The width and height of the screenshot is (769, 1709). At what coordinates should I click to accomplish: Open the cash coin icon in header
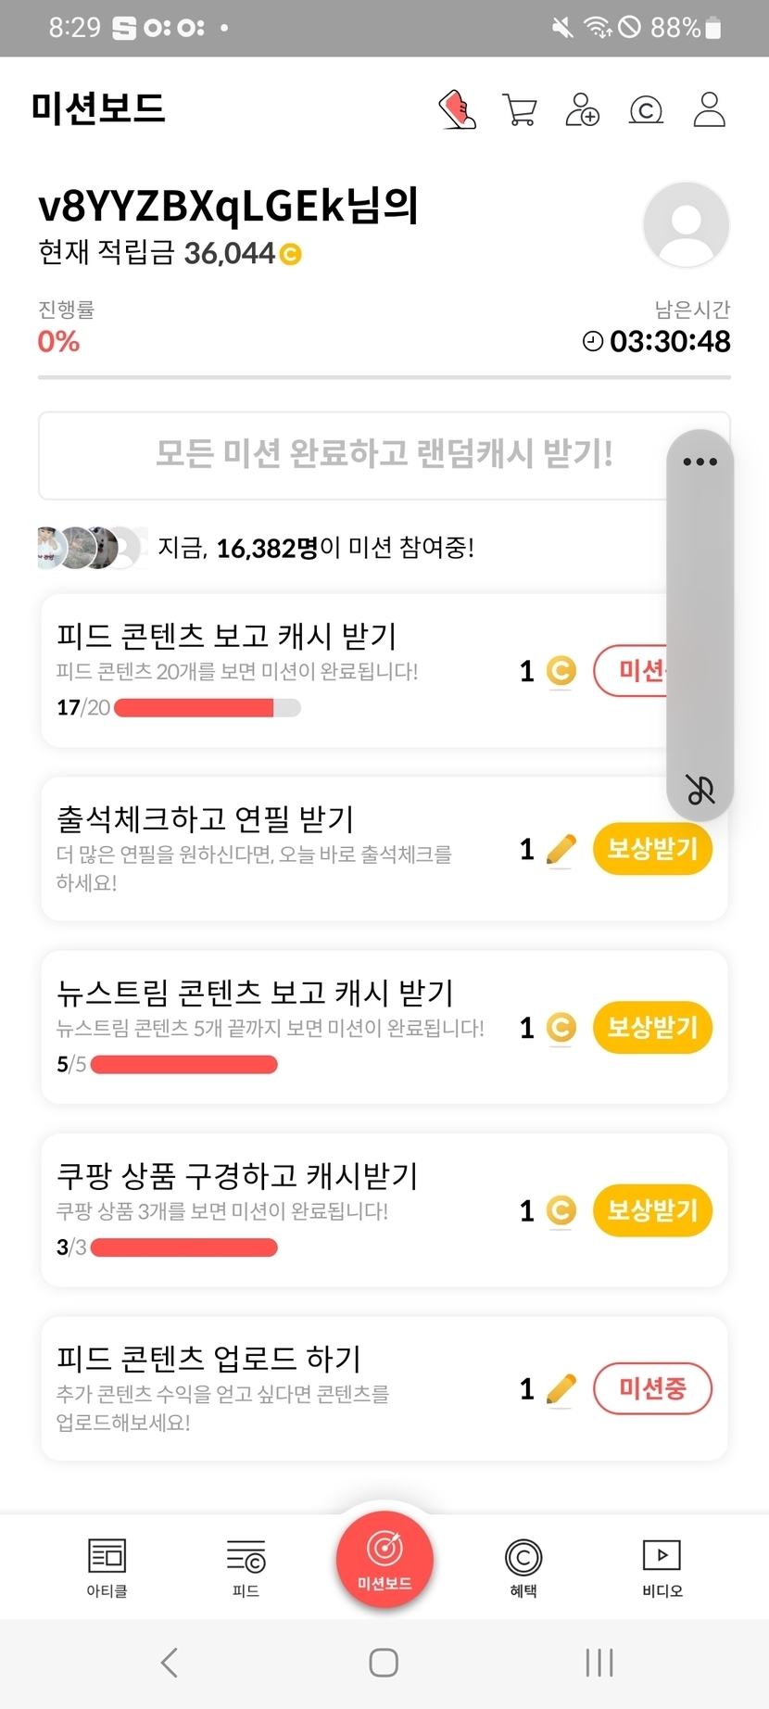646,110
